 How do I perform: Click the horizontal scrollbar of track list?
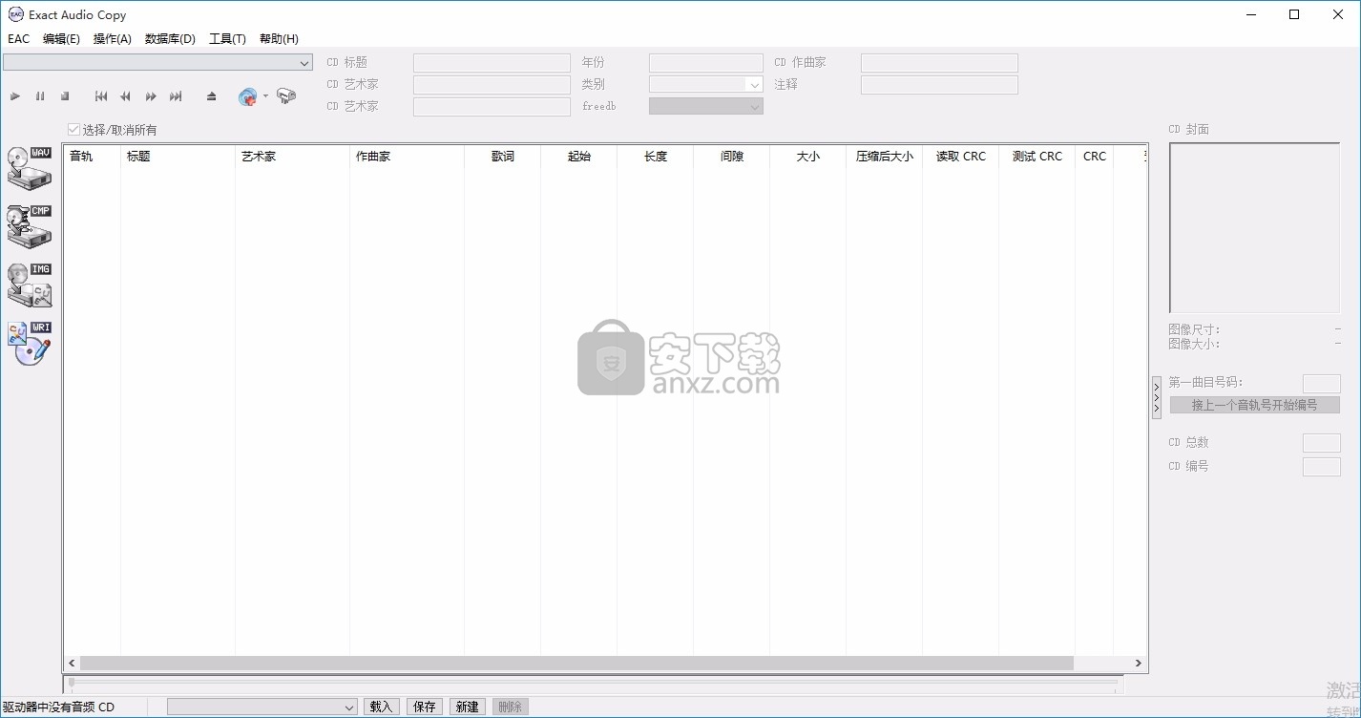pyautogui.click(x=576, y=663)
